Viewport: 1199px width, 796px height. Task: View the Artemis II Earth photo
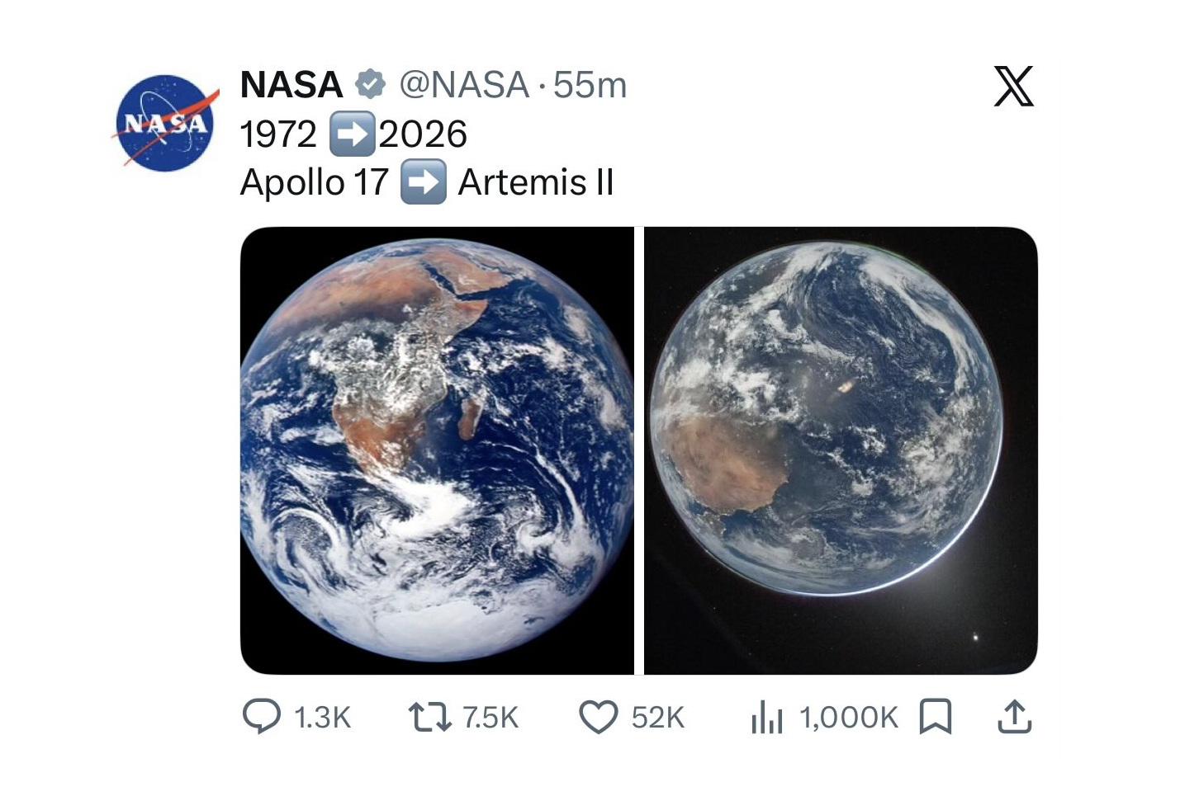840,450
